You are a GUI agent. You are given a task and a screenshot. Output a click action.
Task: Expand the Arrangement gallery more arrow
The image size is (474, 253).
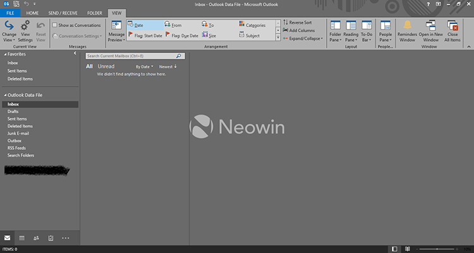[x=278, y=37]
